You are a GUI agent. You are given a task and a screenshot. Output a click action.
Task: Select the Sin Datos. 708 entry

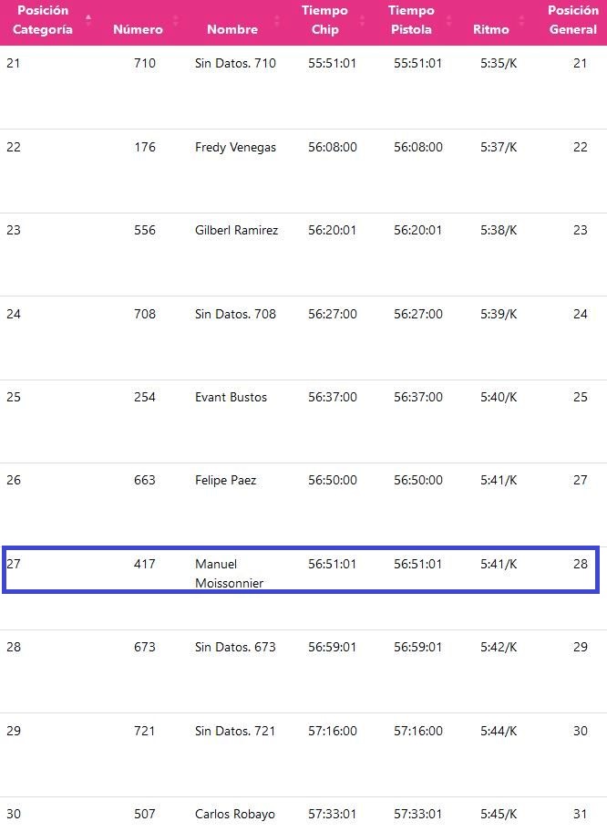click(235, 314)
